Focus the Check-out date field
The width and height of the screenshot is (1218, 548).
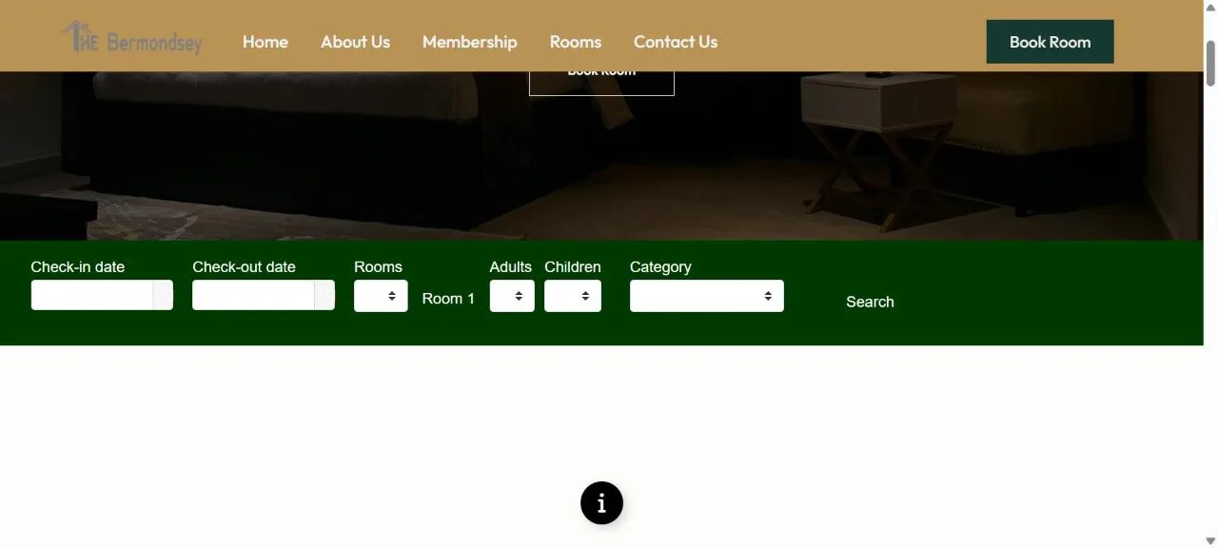coord(254,295)
